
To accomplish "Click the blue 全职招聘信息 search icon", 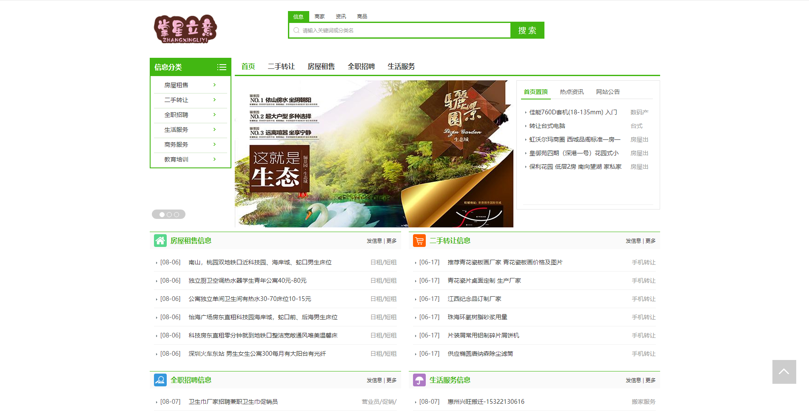I will click(160, 380).
